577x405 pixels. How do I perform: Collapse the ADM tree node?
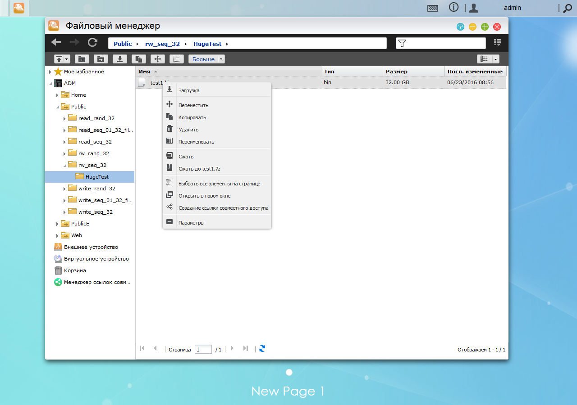(x=50, y=83)
